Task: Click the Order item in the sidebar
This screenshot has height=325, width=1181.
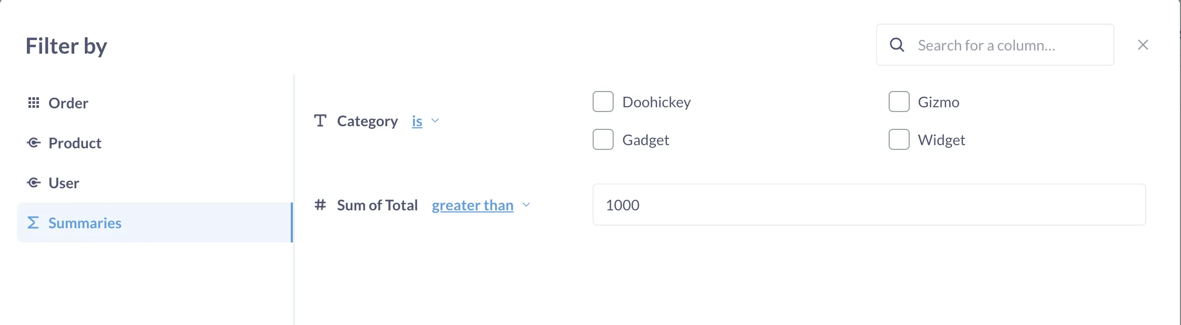Action: tap(68, 103)
